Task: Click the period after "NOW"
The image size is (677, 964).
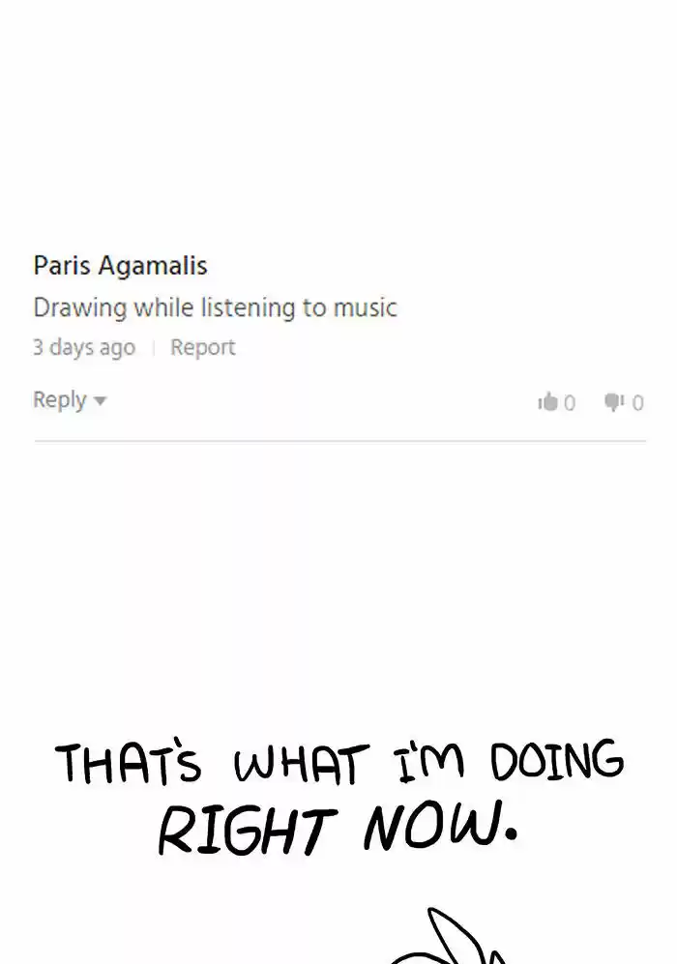Action: [510, 834]
